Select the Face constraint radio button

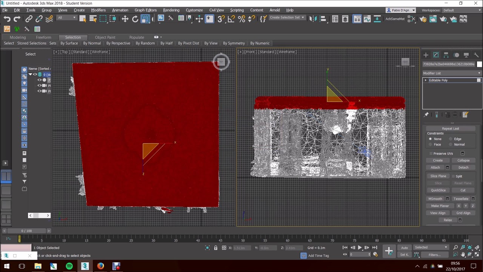click(x=430, y=145)
